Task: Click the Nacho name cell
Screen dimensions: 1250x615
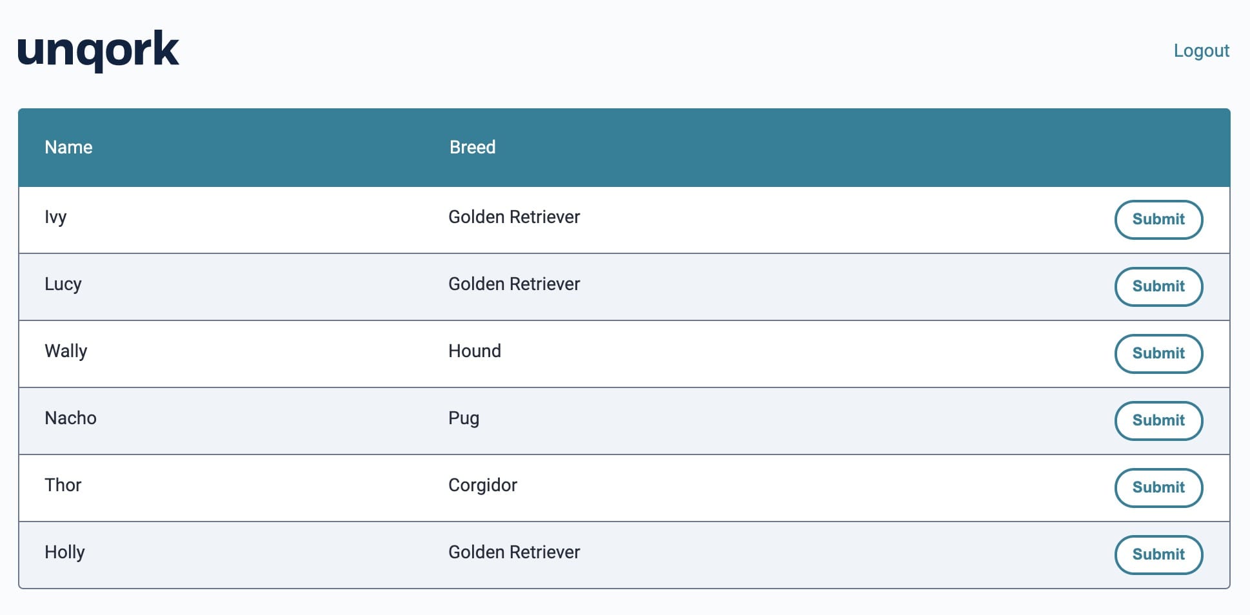Action: 70,418
